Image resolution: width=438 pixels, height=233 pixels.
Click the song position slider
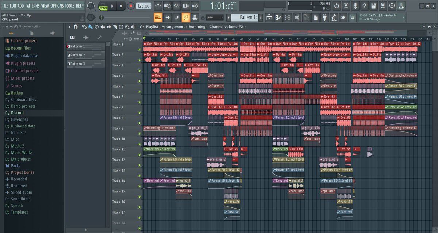pos(126,18)
